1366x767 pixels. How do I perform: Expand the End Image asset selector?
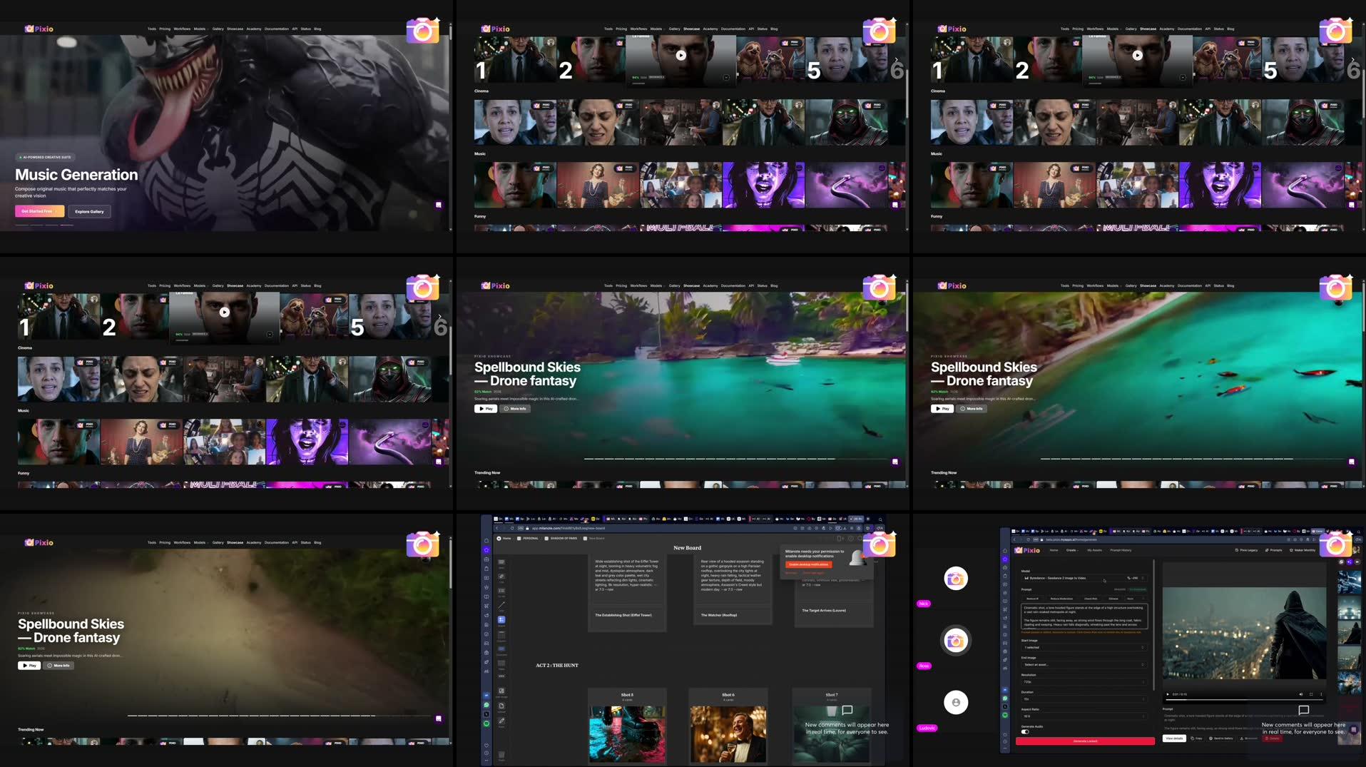click(x=1084, y=665)
